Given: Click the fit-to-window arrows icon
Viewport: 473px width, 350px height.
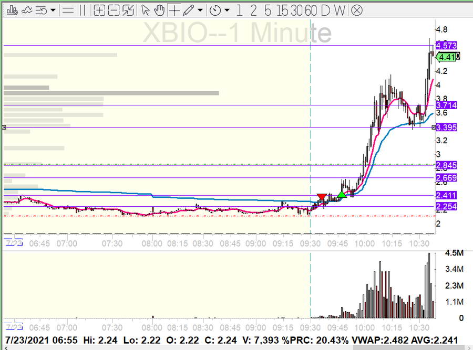Looking at the screenshot, I should pyautogui.click(x=128, y=10).
